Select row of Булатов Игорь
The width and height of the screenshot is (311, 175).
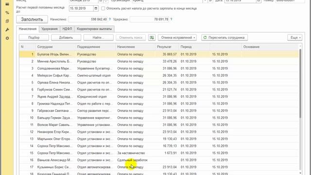tap(159, 54)
